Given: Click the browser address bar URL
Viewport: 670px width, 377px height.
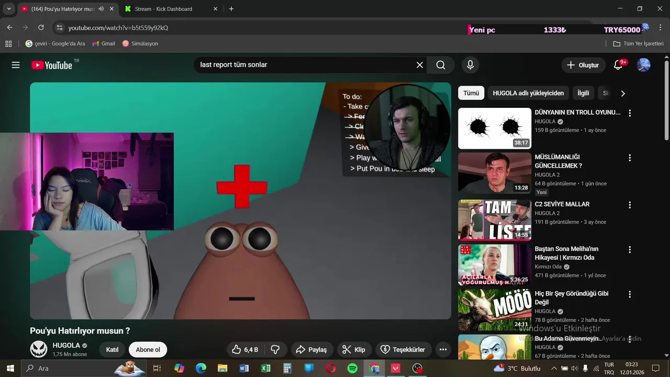Looking at the screenshot, I should 118,27.
